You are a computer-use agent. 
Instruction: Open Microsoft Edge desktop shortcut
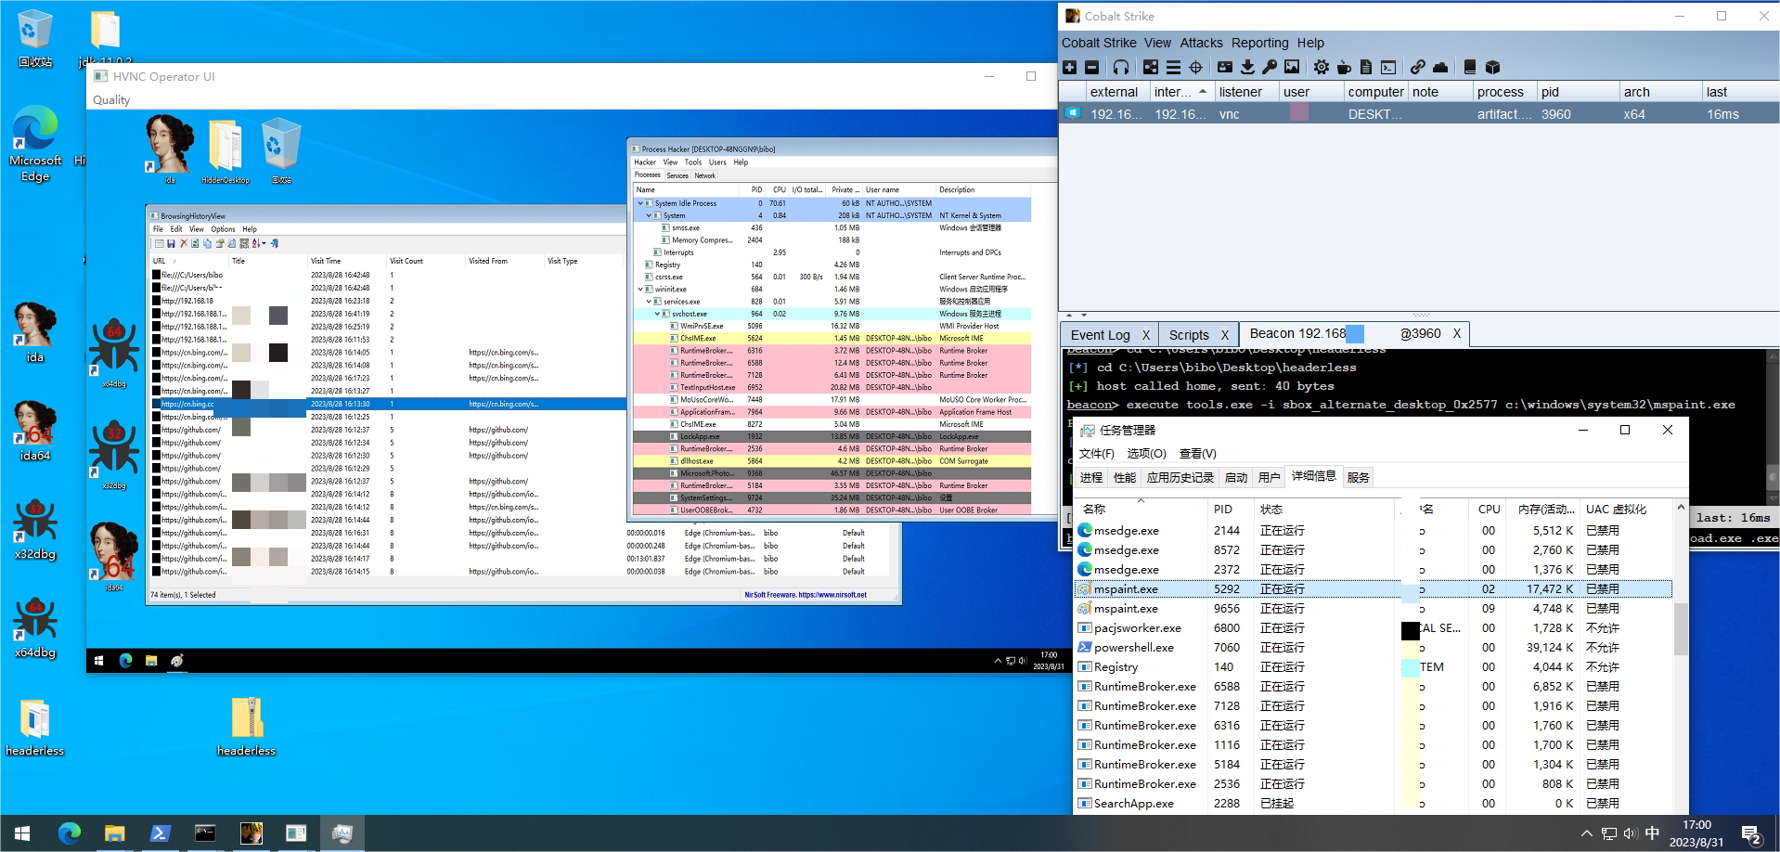[x=35, y=143]
